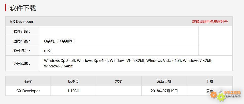Click the Q系列、FX系列PLC text

[59, 41]
